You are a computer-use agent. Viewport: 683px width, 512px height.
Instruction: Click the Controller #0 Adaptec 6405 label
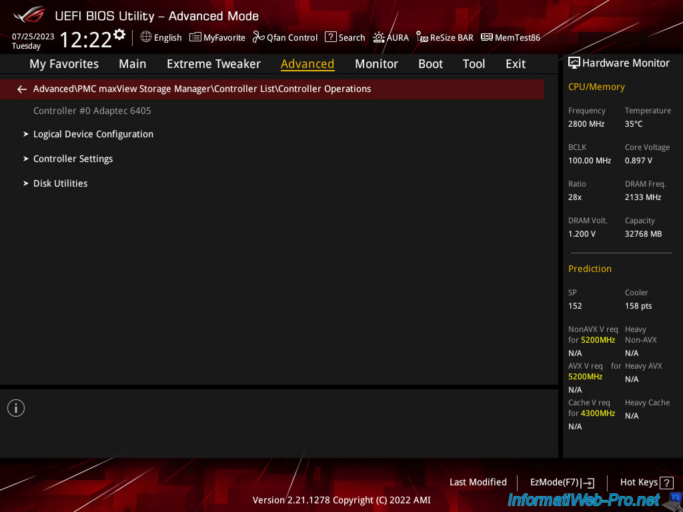[x=92, y=111]
